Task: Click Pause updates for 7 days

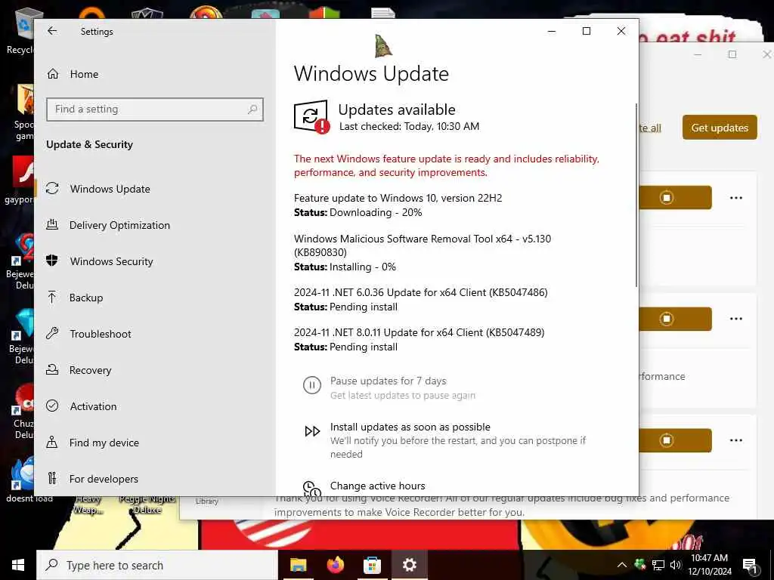Action: [388, 381]
